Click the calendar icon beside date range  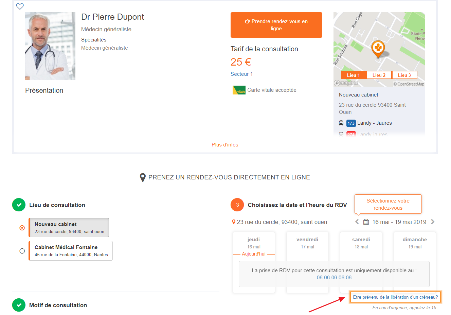[x=366, y=222]
